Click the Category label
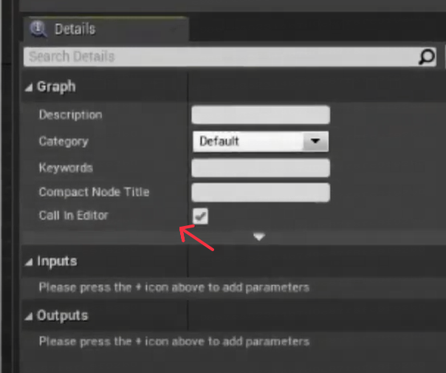Viewport: 446px width, 373px height. (x=64, y=141)
